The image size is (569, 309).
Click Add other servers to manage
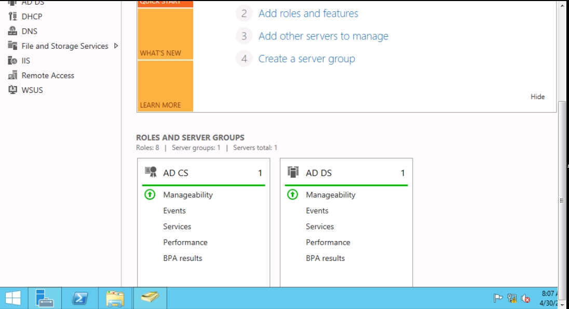point(323,36)
